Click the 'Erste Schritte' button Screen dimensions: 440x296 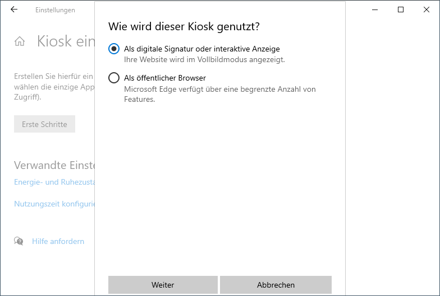pos(44,124)
